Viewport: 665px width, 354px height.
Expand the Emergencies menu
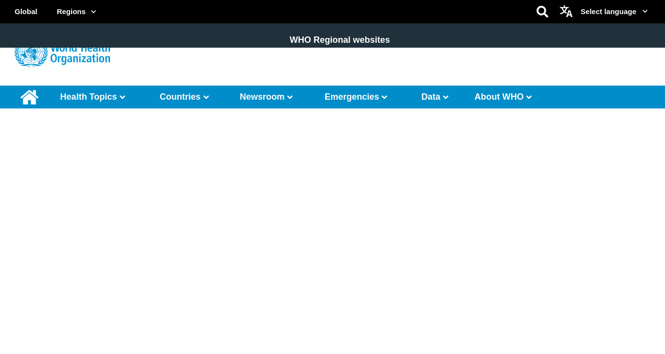(x=356, y=97)
